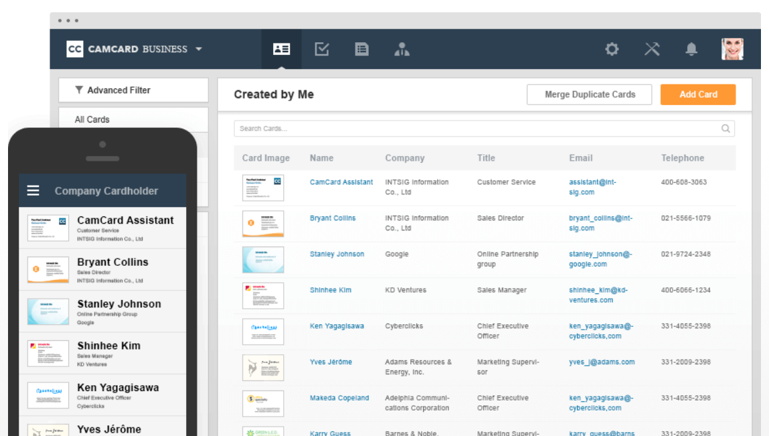769x436 pixels.
Task: Tap Company Cardholder phone header title
Action: click(x=106, y=191)
